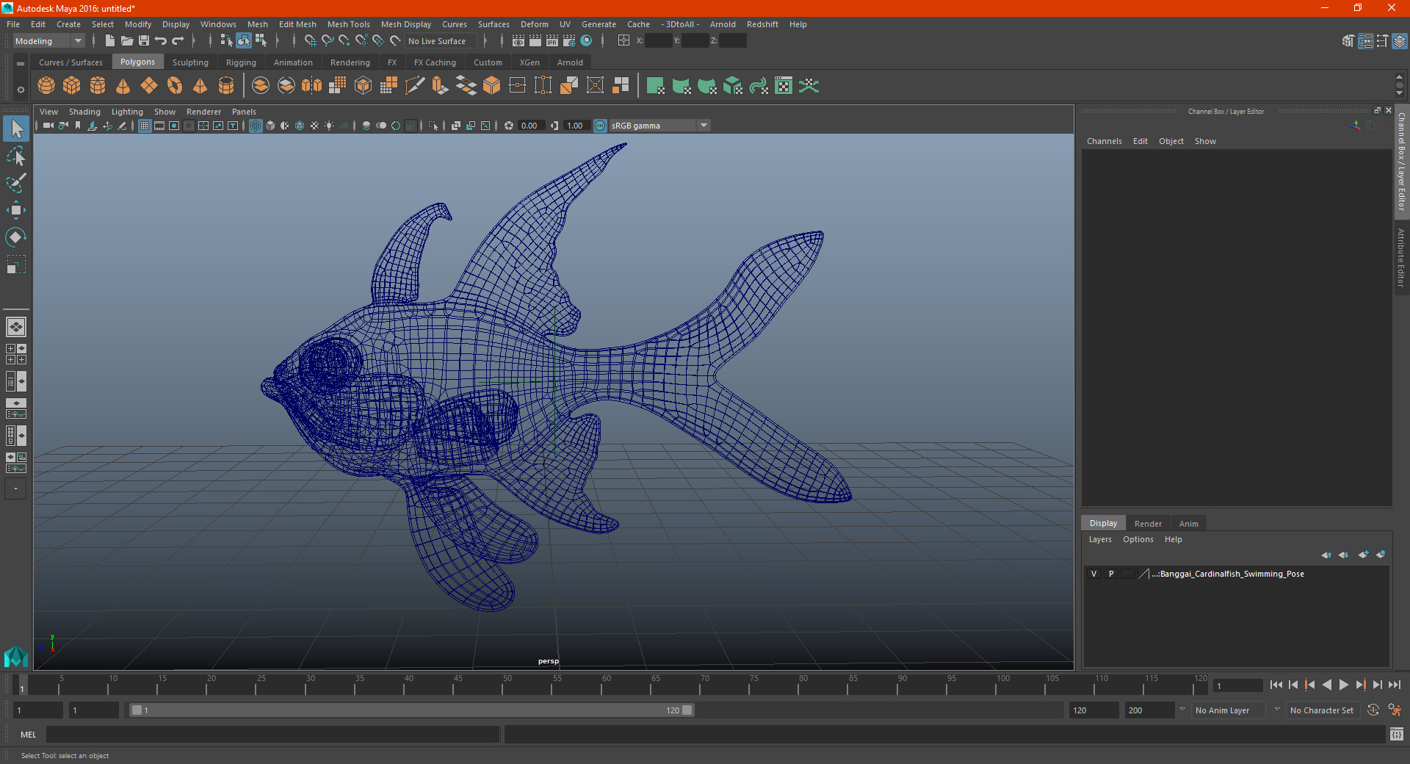Viewport: 1410px width, 764px height.
Task: Click shelf scroll down arrow
Action: point(1399,94)
